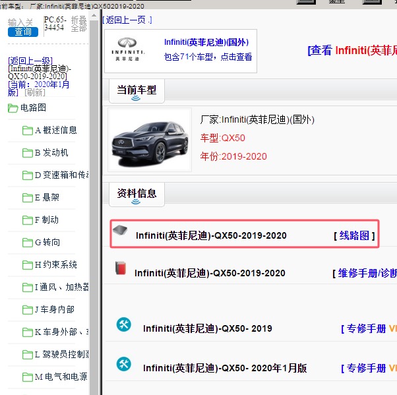Select the A 概述信息 tree item
This screenshot has width=397, height=395.
coord(55,130)
